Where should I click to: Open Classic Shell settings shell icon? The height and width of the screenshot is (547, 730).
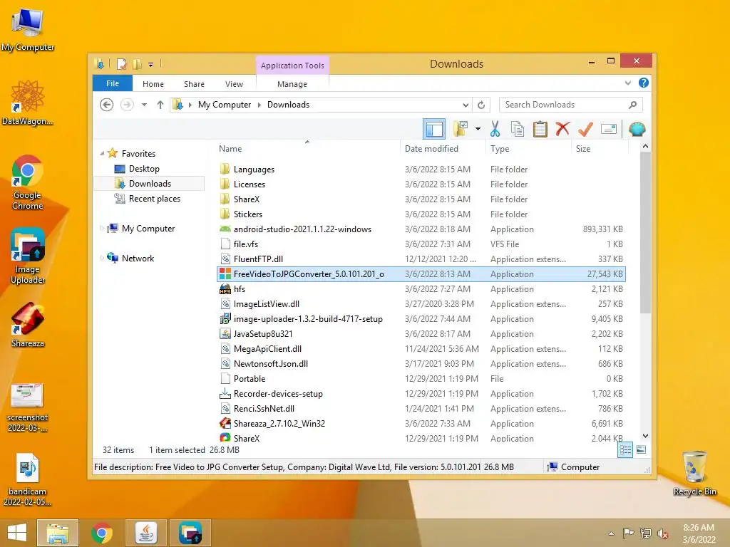click(x=637, y=129)
